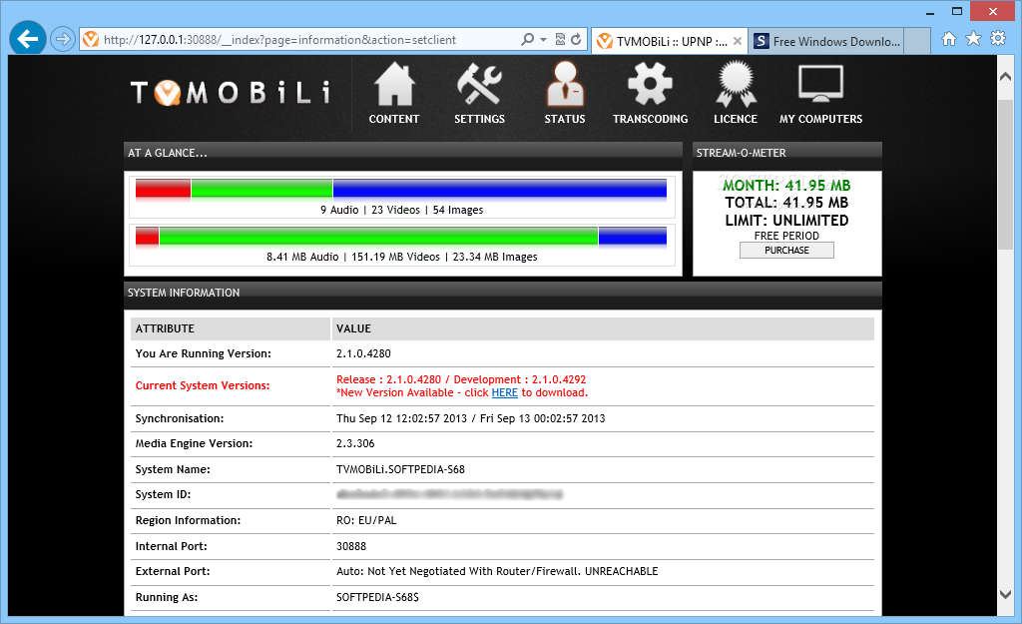Click the blue Images count bar segment
Screen dimensions: 1022x624
pyautogui.click(x=500, y=189)
